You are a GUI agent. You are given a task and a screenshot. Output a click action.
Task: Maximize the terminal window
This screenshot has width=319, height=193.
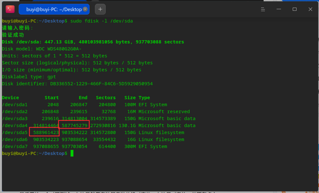(295, 9)
